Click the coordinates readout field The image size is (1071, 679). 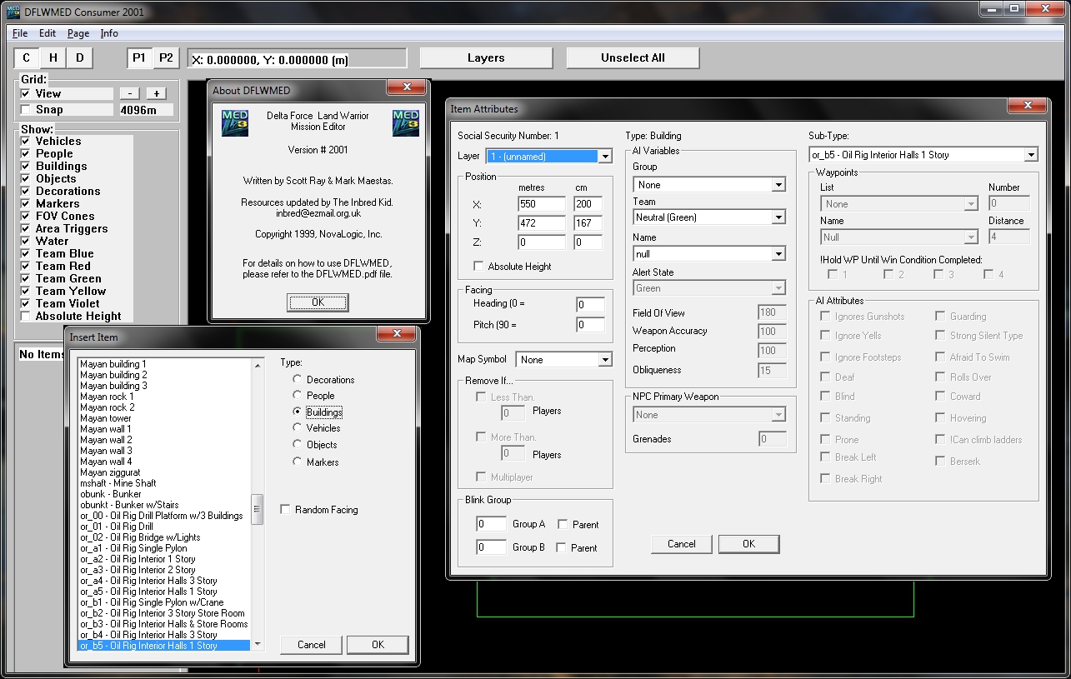point(298,59)
